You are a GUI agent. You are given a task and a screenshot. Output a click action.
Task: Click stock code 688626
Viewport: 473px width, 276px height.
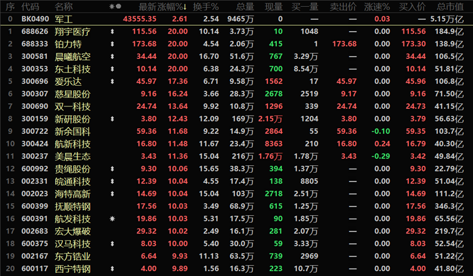(34, 31)
